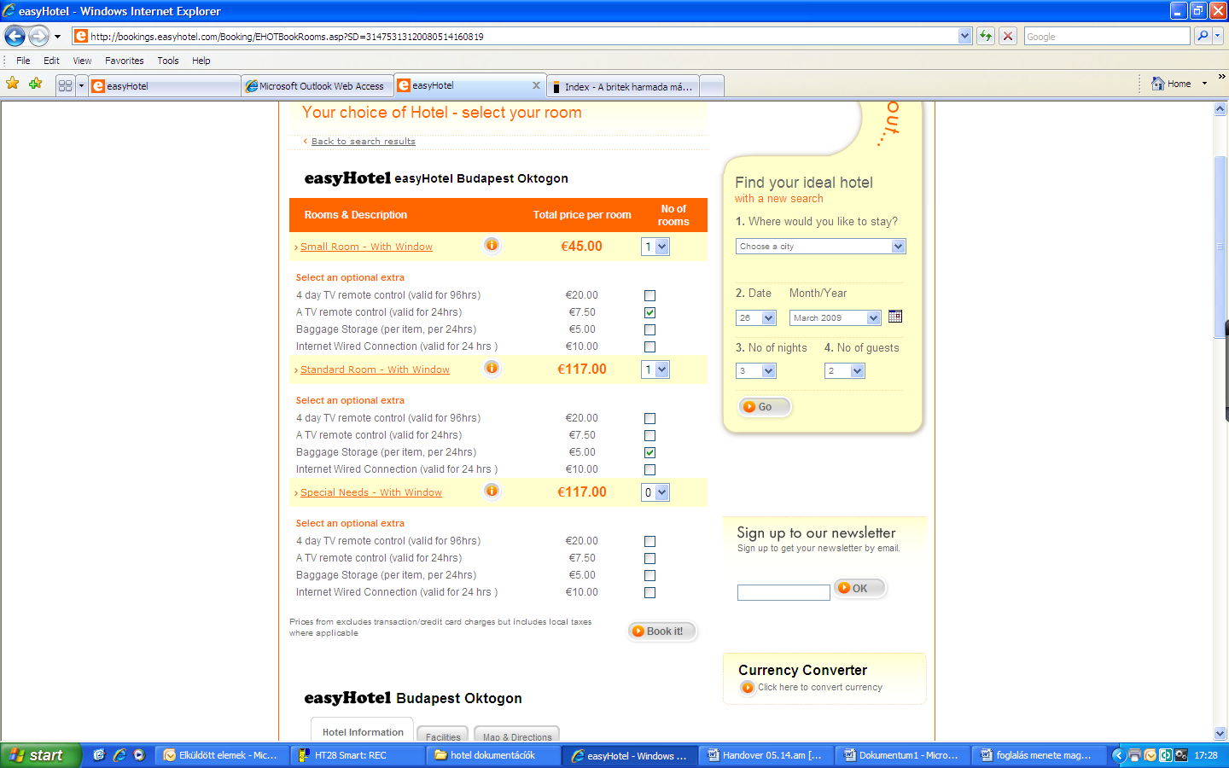Open the Tools menu
This screenshot has width=1229, height=768.
pyautogui.click(x=167, y=61)
